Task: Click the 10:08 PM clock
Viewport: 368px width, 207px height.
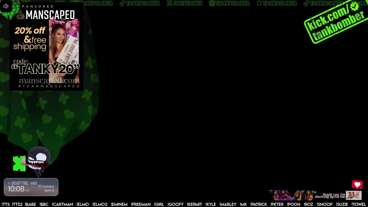Action: [18, 189]
